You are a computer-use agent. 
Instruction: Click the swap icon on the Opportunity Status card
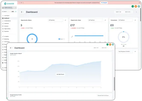click(x=65, y=20)
